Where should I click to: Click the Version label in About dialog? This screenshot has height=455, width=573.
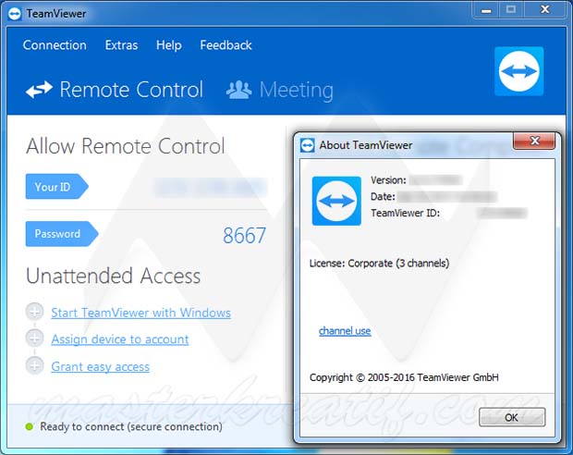click(388, 180)
